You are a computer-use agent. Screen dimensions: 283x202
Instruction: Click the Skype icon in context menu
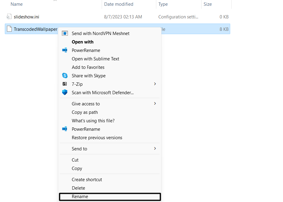click(65, 75)
